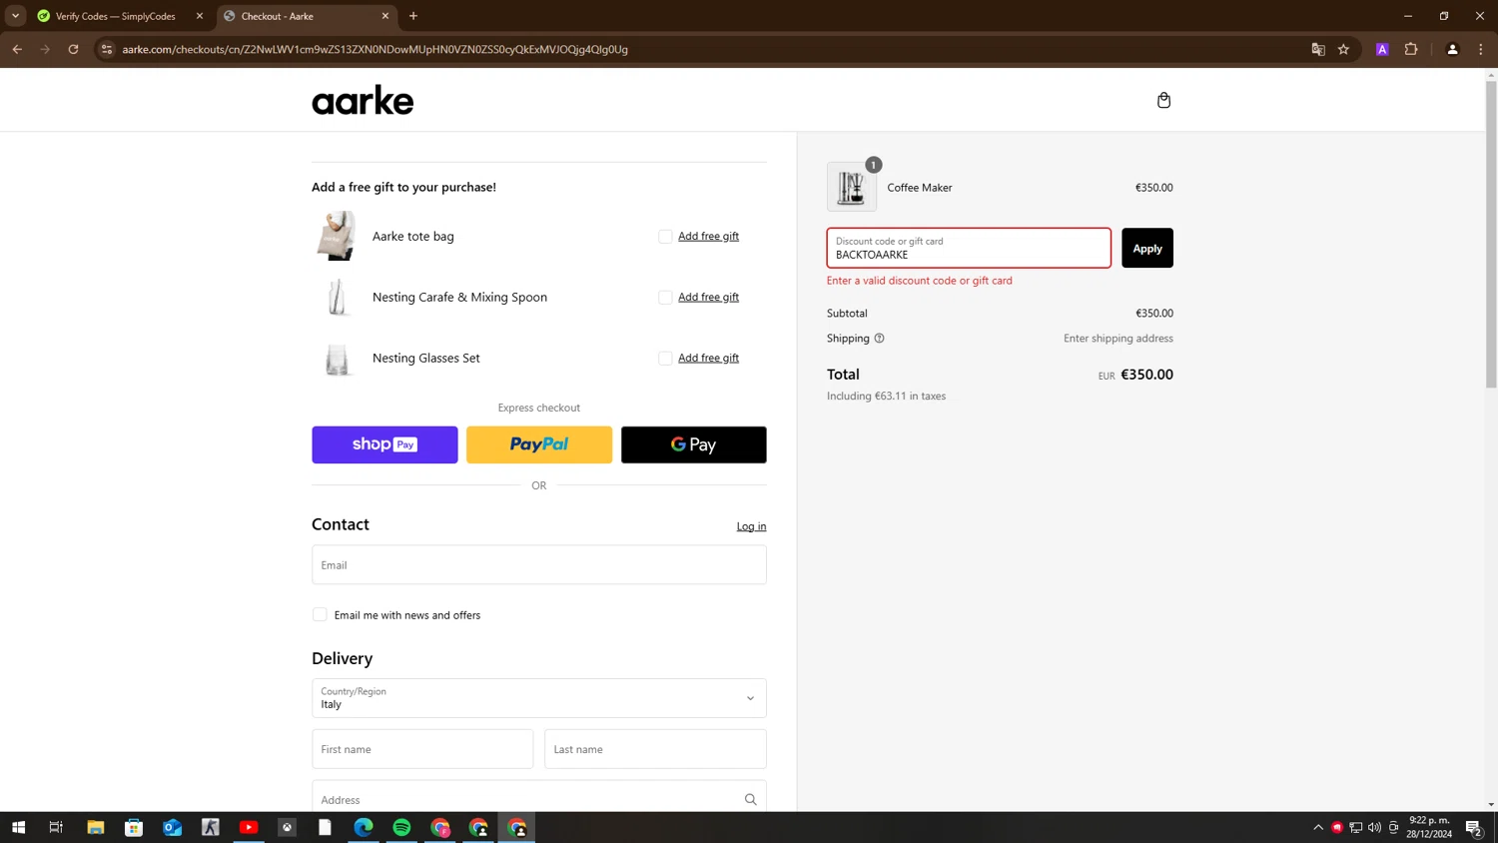Click Add free gift for Nesting Carafe
Screen dimensions: 1498x843
coord(708,297)
